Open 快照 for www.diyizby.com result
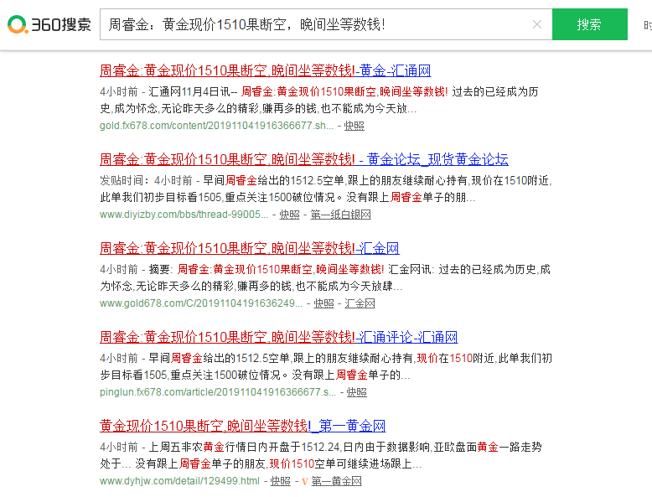 click(289, 215)
